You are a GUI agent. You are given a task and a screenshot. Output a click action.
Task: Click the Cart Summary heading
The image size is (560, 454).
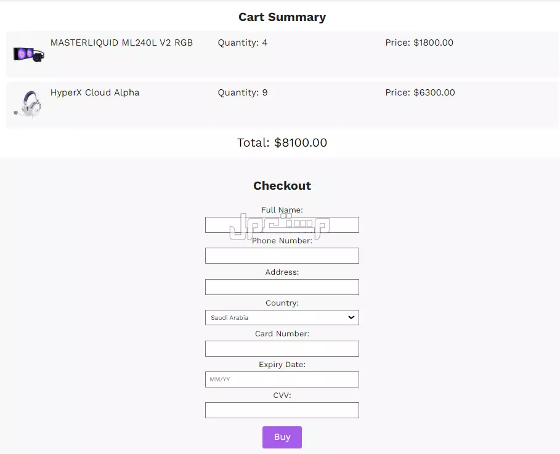(x=282, y=17)
